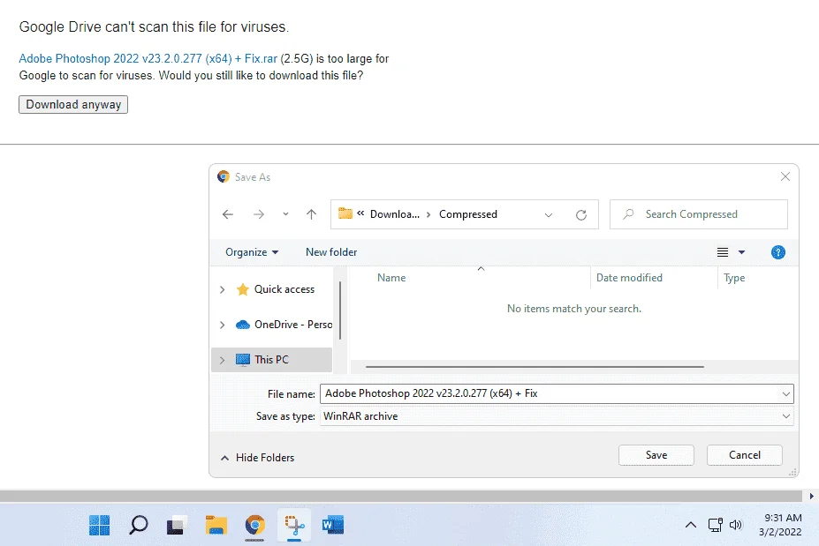This screenshot has height=546, width=819.
Task: Select Compressed breadcrumb in address bar
Action: coord(468,214)
